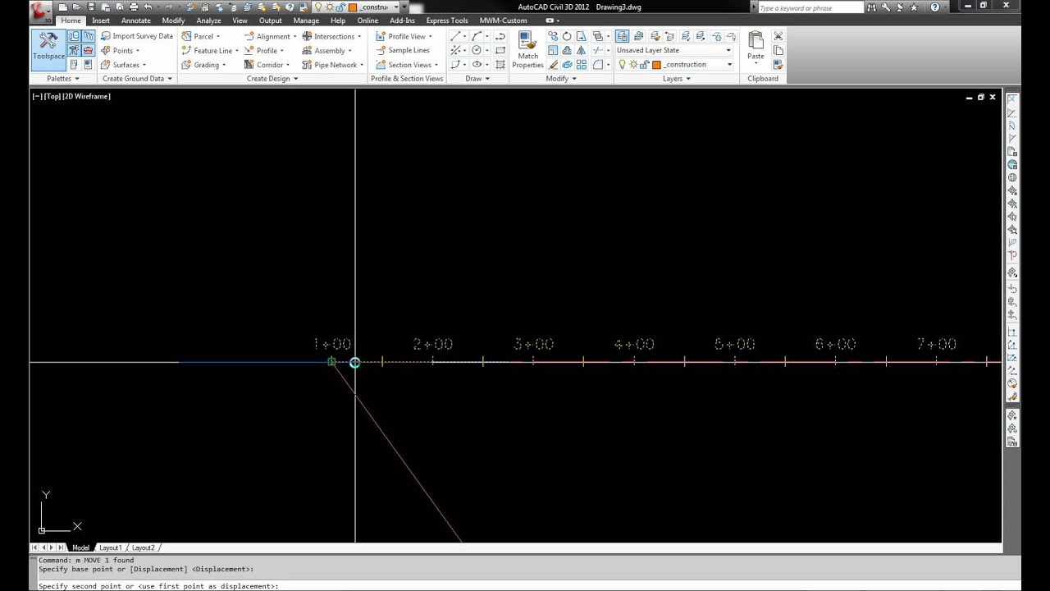Click the Trim tool in Modify panel
Screen dimensions: 1050x591
tap(597, 50)
